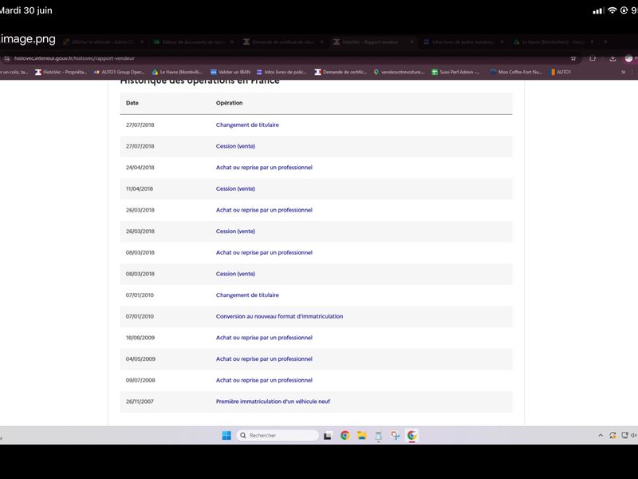Open the Infos livres de polic... bookmark
Screen dimensions: 638x479
[282, 72]
